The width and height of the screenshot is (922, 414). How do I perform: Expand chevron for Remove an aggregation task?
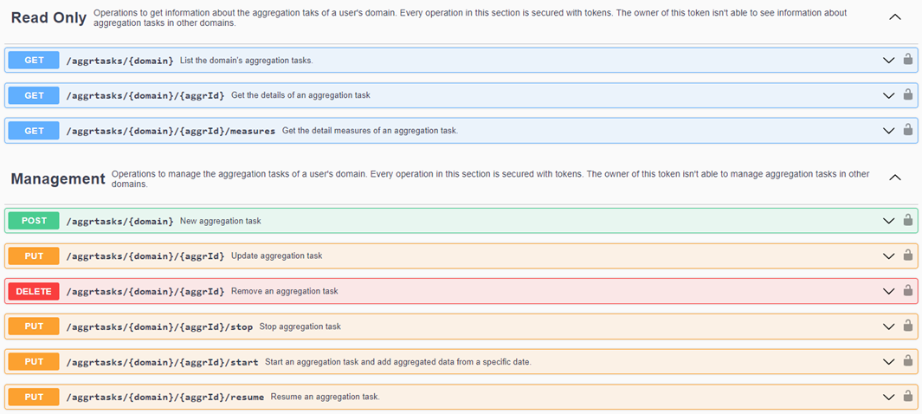[x=889, y=292]
